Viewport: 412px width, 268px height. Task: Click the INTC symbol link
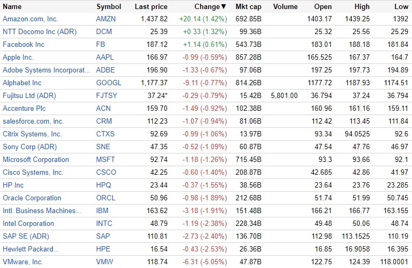[x=105, y=223]
